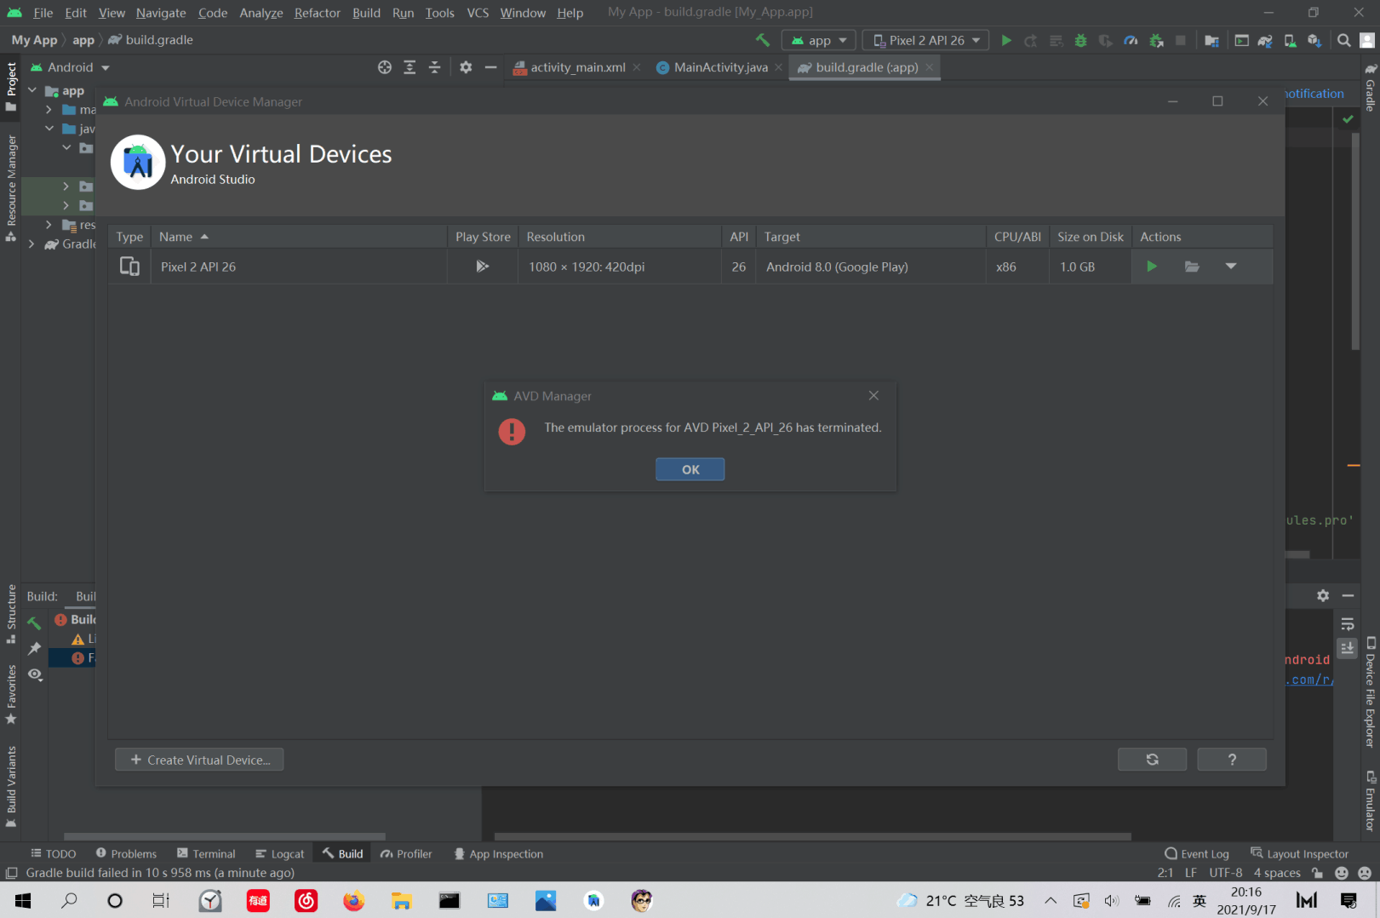The height and width of the screenshot is (918, 1380).
Task: Run the app using the green Run icon
Action: [x=1006, y=40]
